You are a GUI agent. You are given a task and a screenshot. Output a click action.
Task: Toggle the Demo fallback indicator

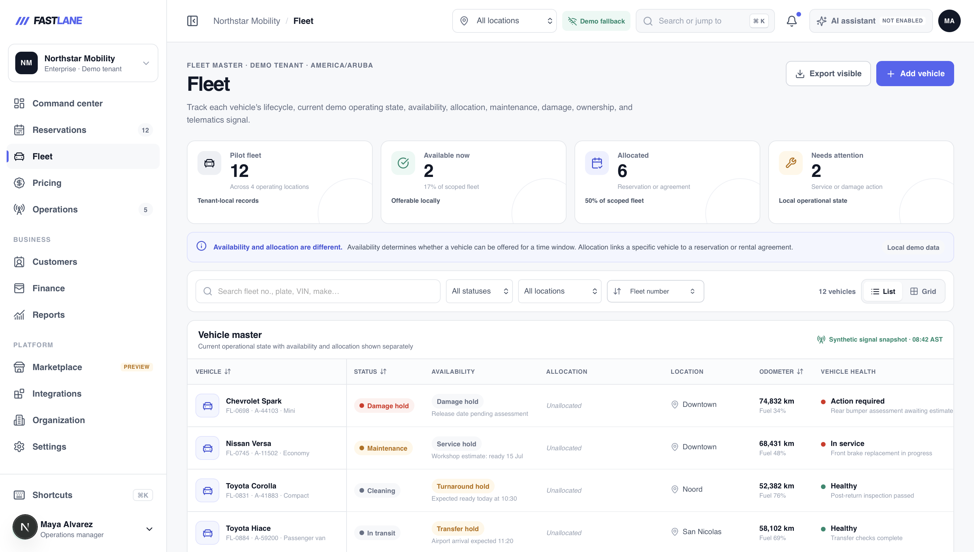point(596,21)
